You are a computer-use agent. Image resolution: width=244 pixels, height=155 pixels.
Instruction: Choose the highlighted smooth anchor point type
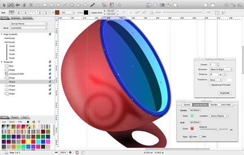[131, 13]
